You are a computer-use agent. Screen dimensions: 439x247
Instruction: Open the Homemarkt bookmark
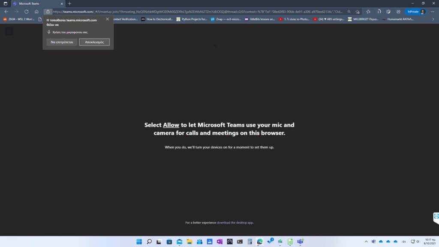tap(397, 19)
